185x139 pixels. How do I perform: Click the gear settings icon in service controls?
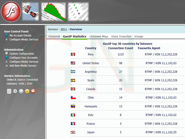point(15,91)
